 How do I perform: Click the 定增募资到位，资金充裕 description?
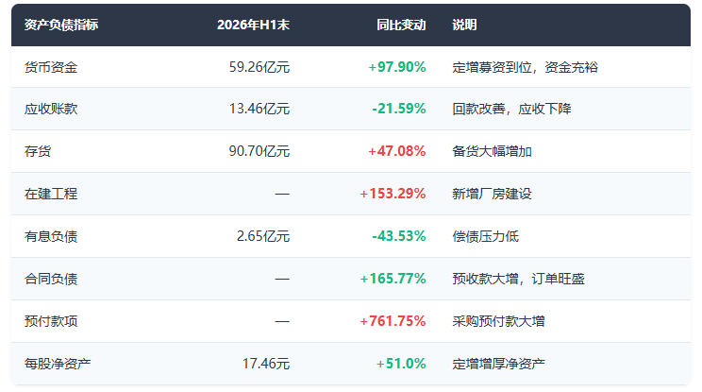coord(526,67)
